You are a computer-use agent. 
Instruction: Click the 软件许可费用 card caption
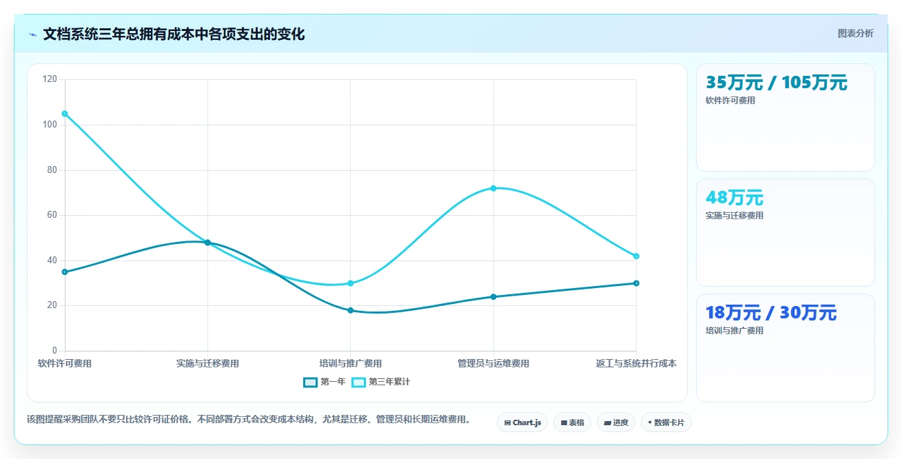(730, 101)
